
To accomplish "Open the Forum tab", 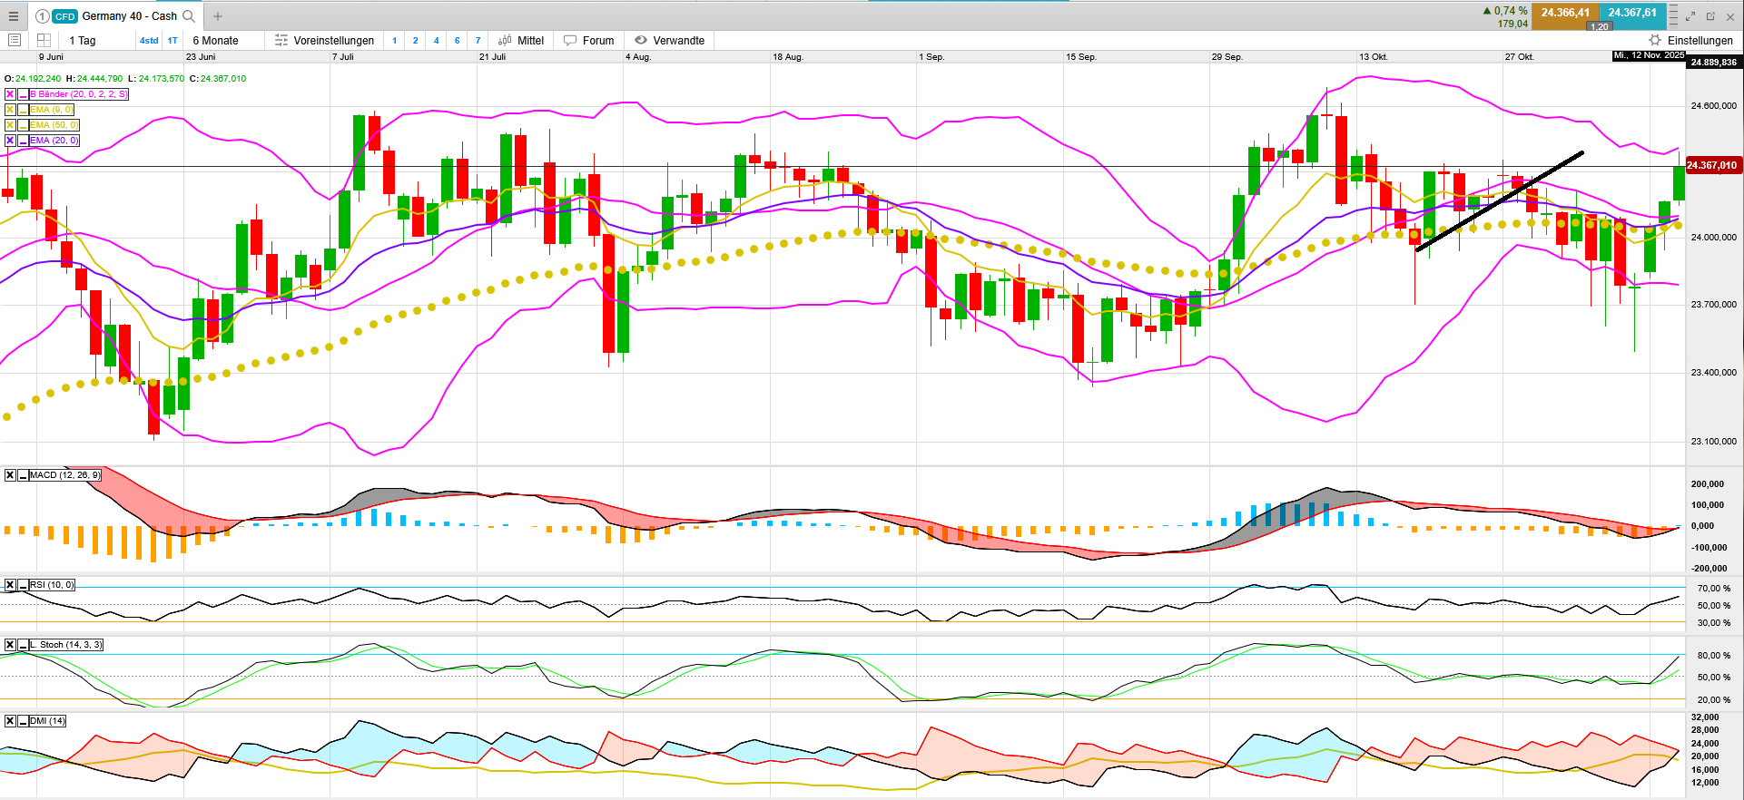I will click(589, 41).
